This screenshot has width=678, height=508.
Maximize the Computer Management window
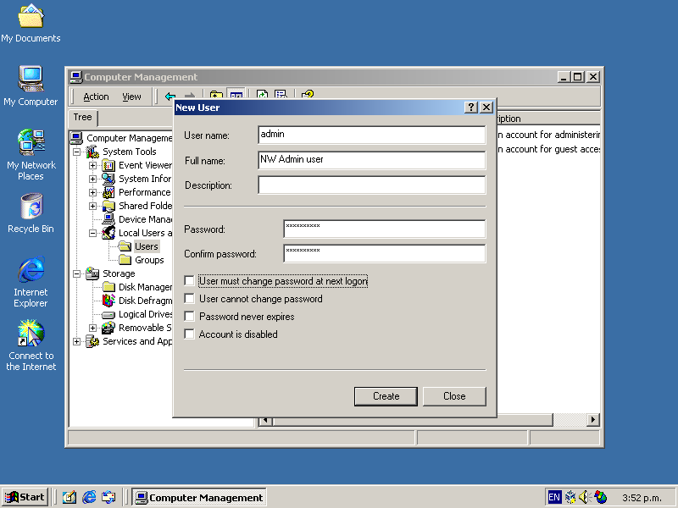[577, 77]
